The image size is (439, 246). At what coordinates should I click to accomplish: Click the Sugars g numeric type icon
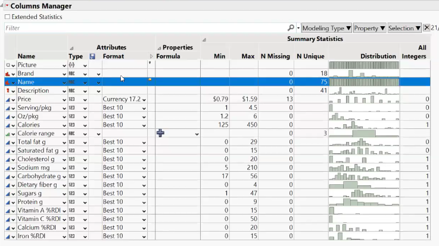click(71, 194)
